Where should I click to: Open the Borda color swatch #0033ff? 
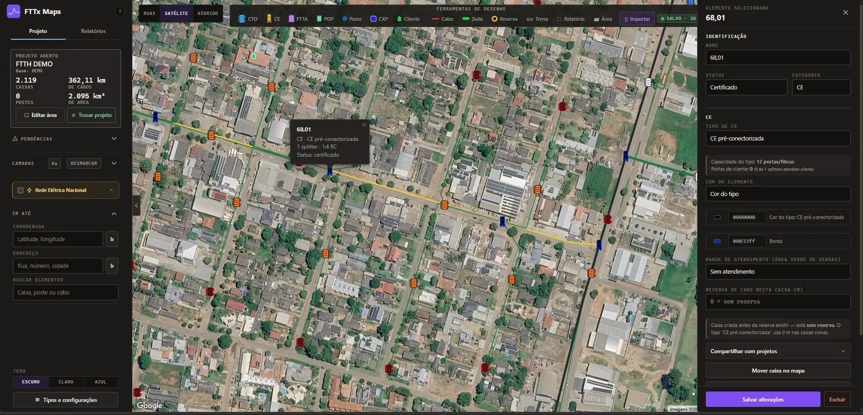click(x=717, y=241)
